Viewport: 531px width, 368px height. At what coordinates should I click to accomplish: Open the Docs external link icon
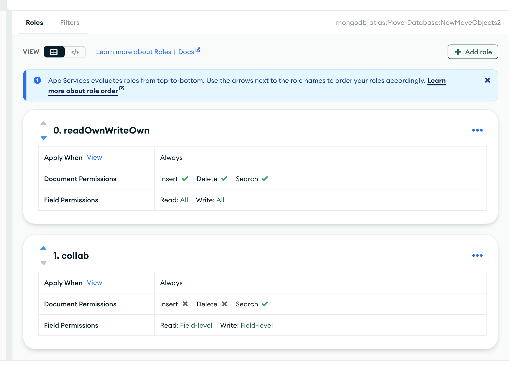coord(198,50)
